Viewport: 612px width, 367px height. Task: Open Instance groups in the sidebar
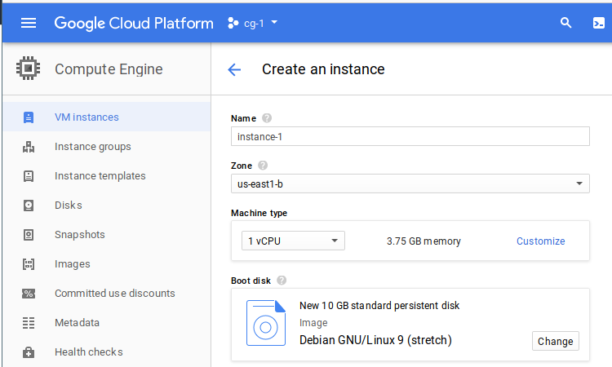pos(92,147)
